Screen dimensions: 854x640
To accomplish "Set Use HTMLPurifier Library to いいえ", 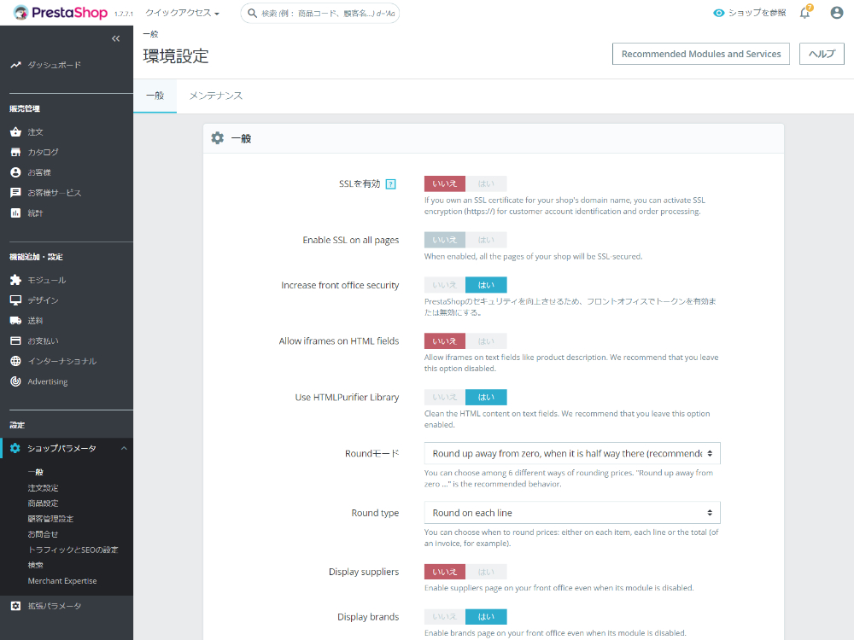I will (x=445, y=398).
